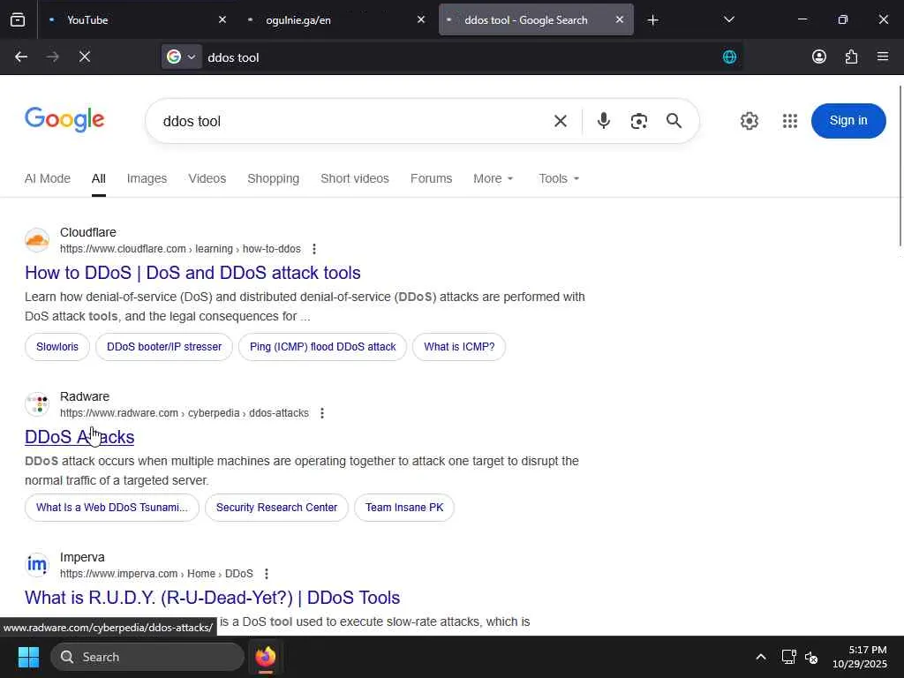The width and height of the screenshot is (904, 678).
Task: Open the Firefox hamburger application menu
Action: tap(883, 56)
